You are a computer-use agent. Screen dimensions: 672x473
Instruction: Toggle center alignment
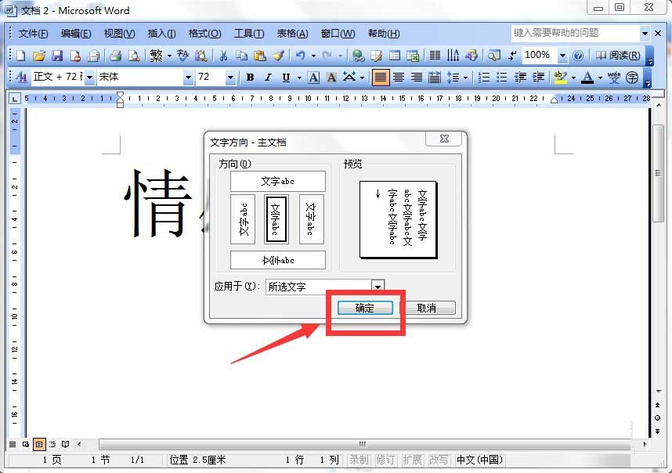pos(399,77)
